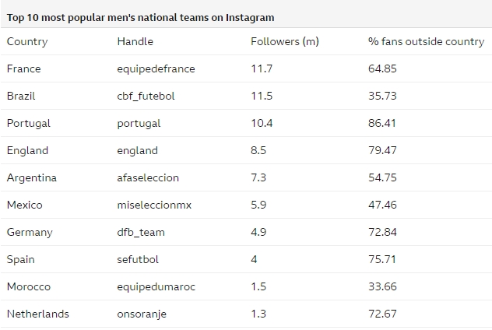Select the table title text
492x330 pixels.
click(140, 16)
